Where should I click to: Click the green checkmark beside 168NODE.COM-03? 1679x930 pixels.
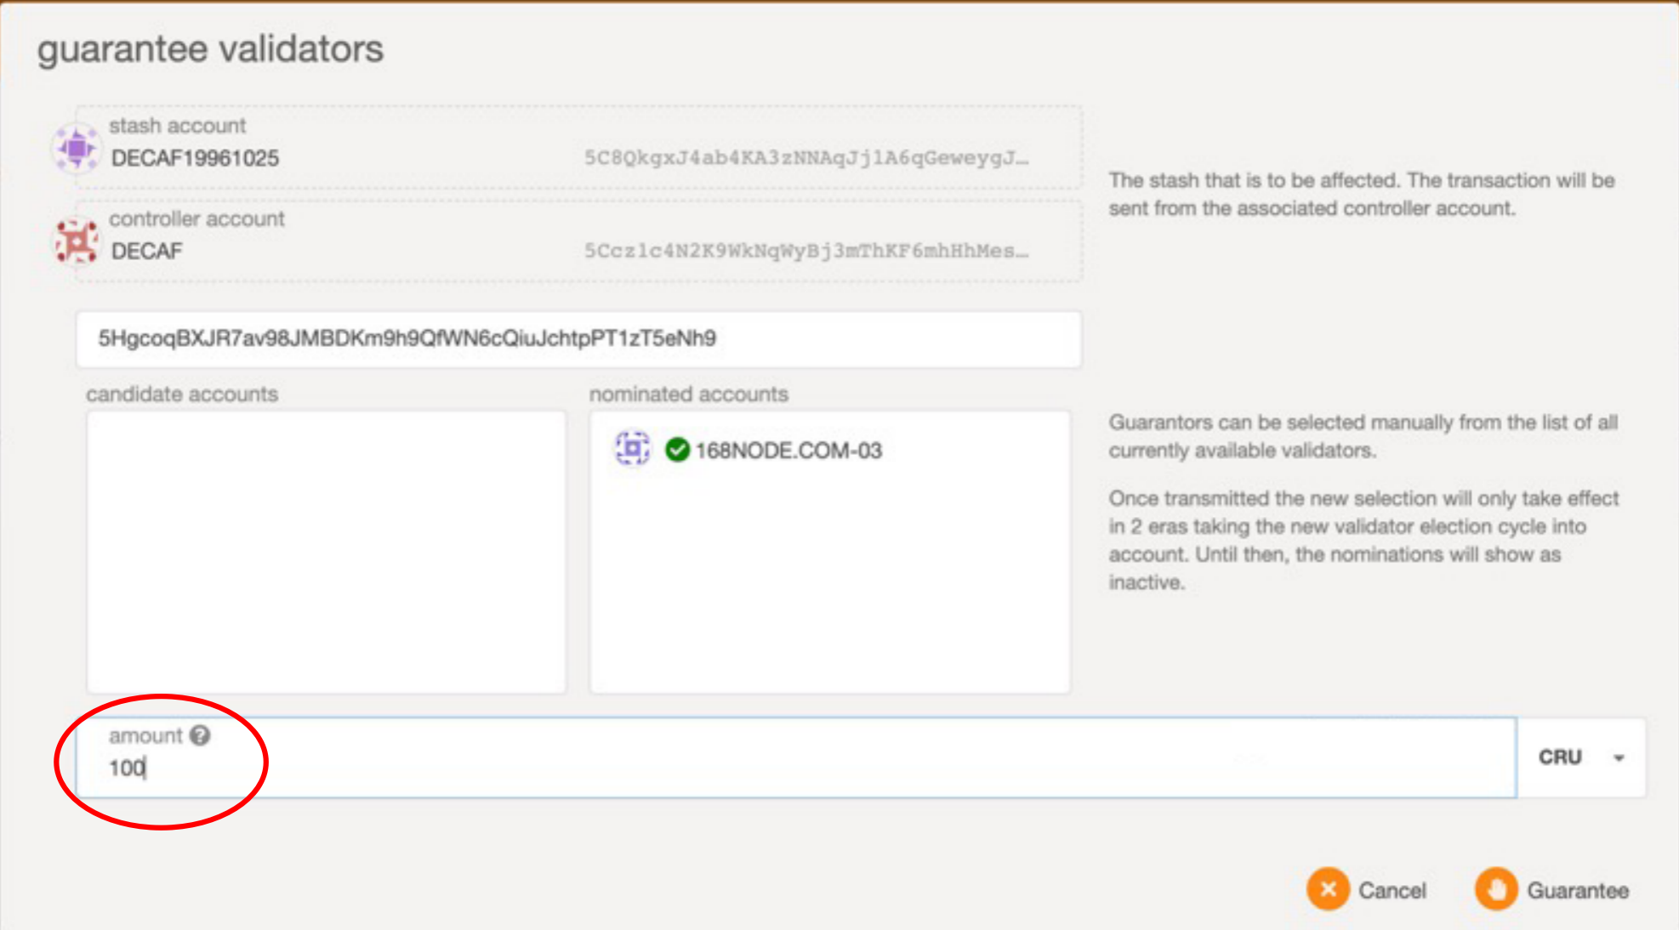click(677, 450)
